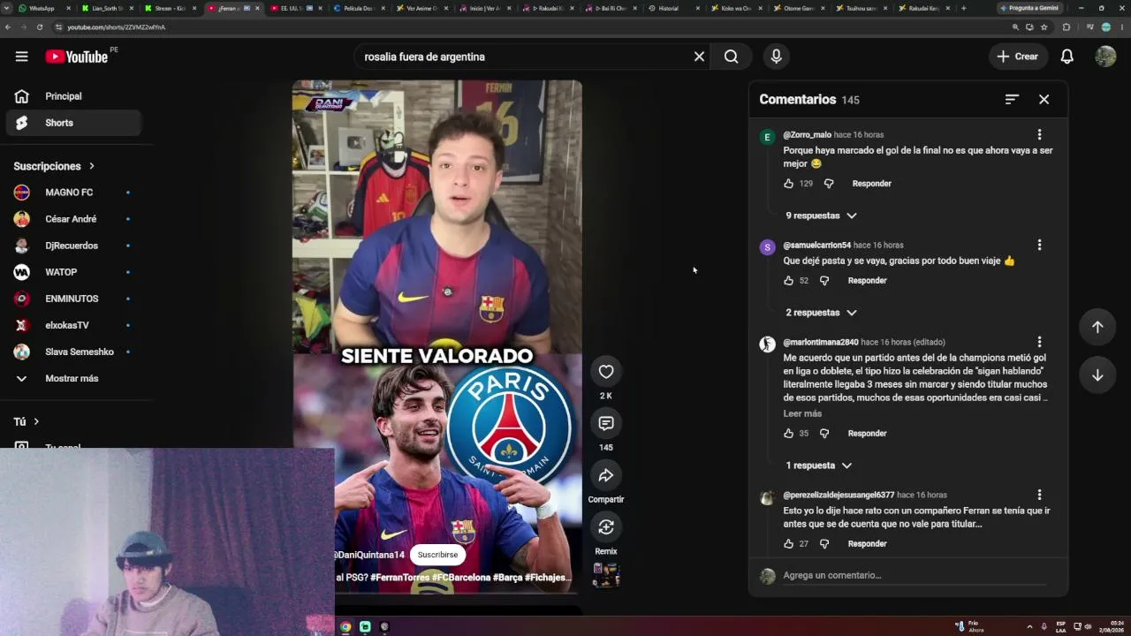The height and width of the screenshot is (636, 1131).
Task: Open the MAGNO FC subscription
Action: (74, 193)
